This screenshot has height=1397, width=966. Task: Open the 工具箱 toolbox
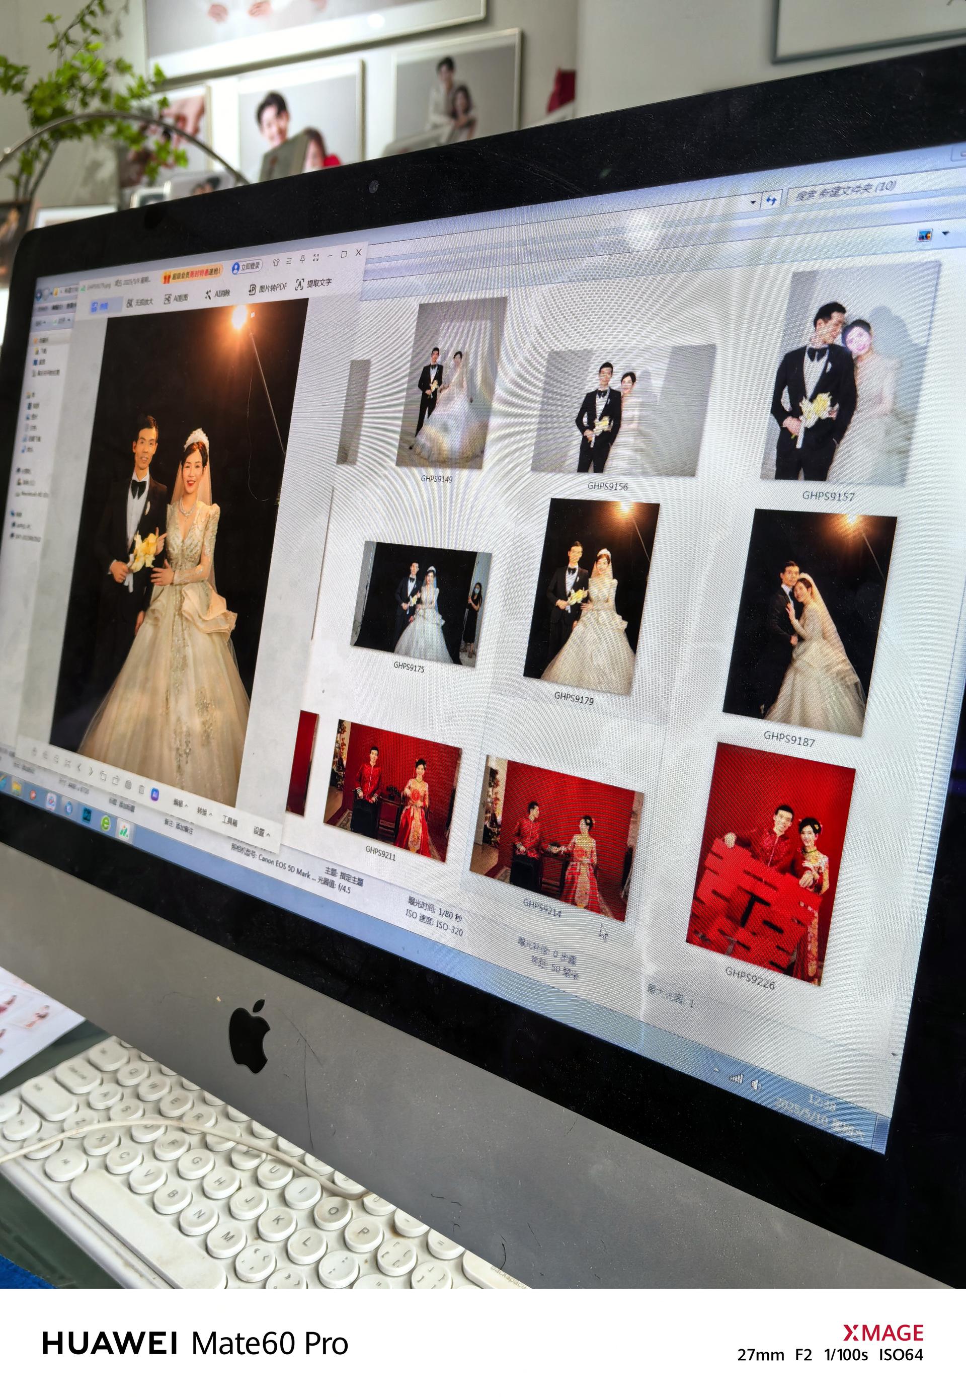click(x=229, y=821)
